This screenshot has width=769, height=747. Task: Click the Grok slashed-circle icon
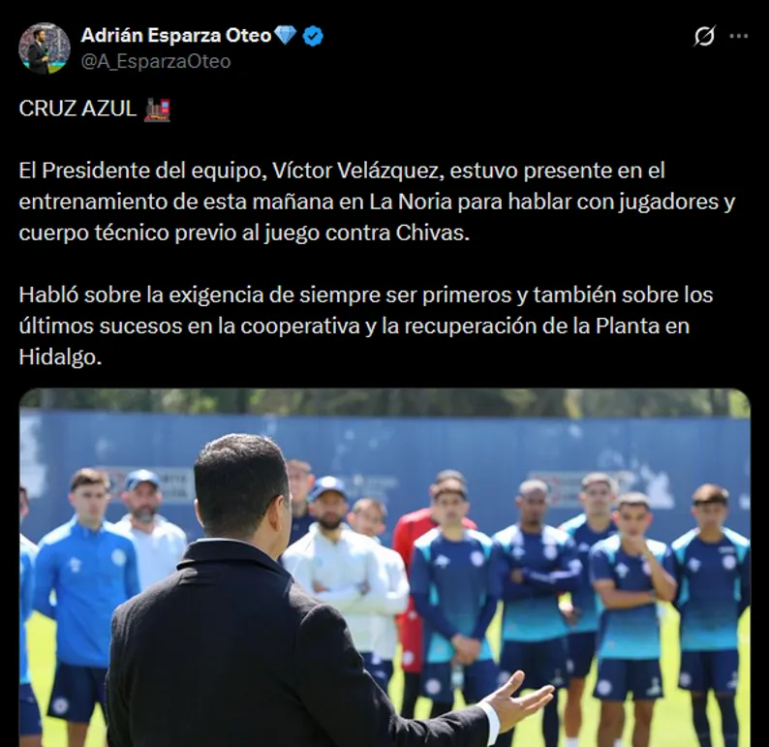pos(704,36)
